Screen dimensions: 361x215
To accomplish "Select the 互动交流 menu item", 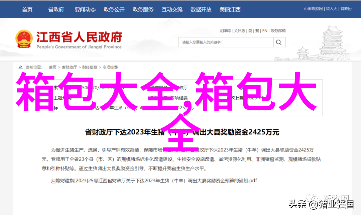I will (172, 9).
